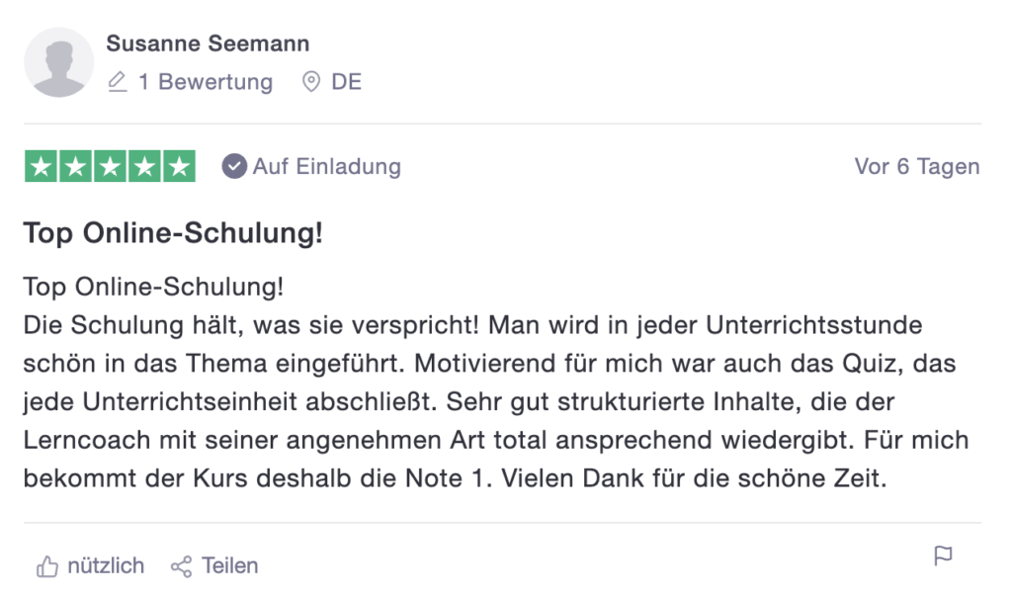This screenshot has width=1012, height=597.
Task: Click the reviewer name Susanne Seemann
Action: (208, 43)
